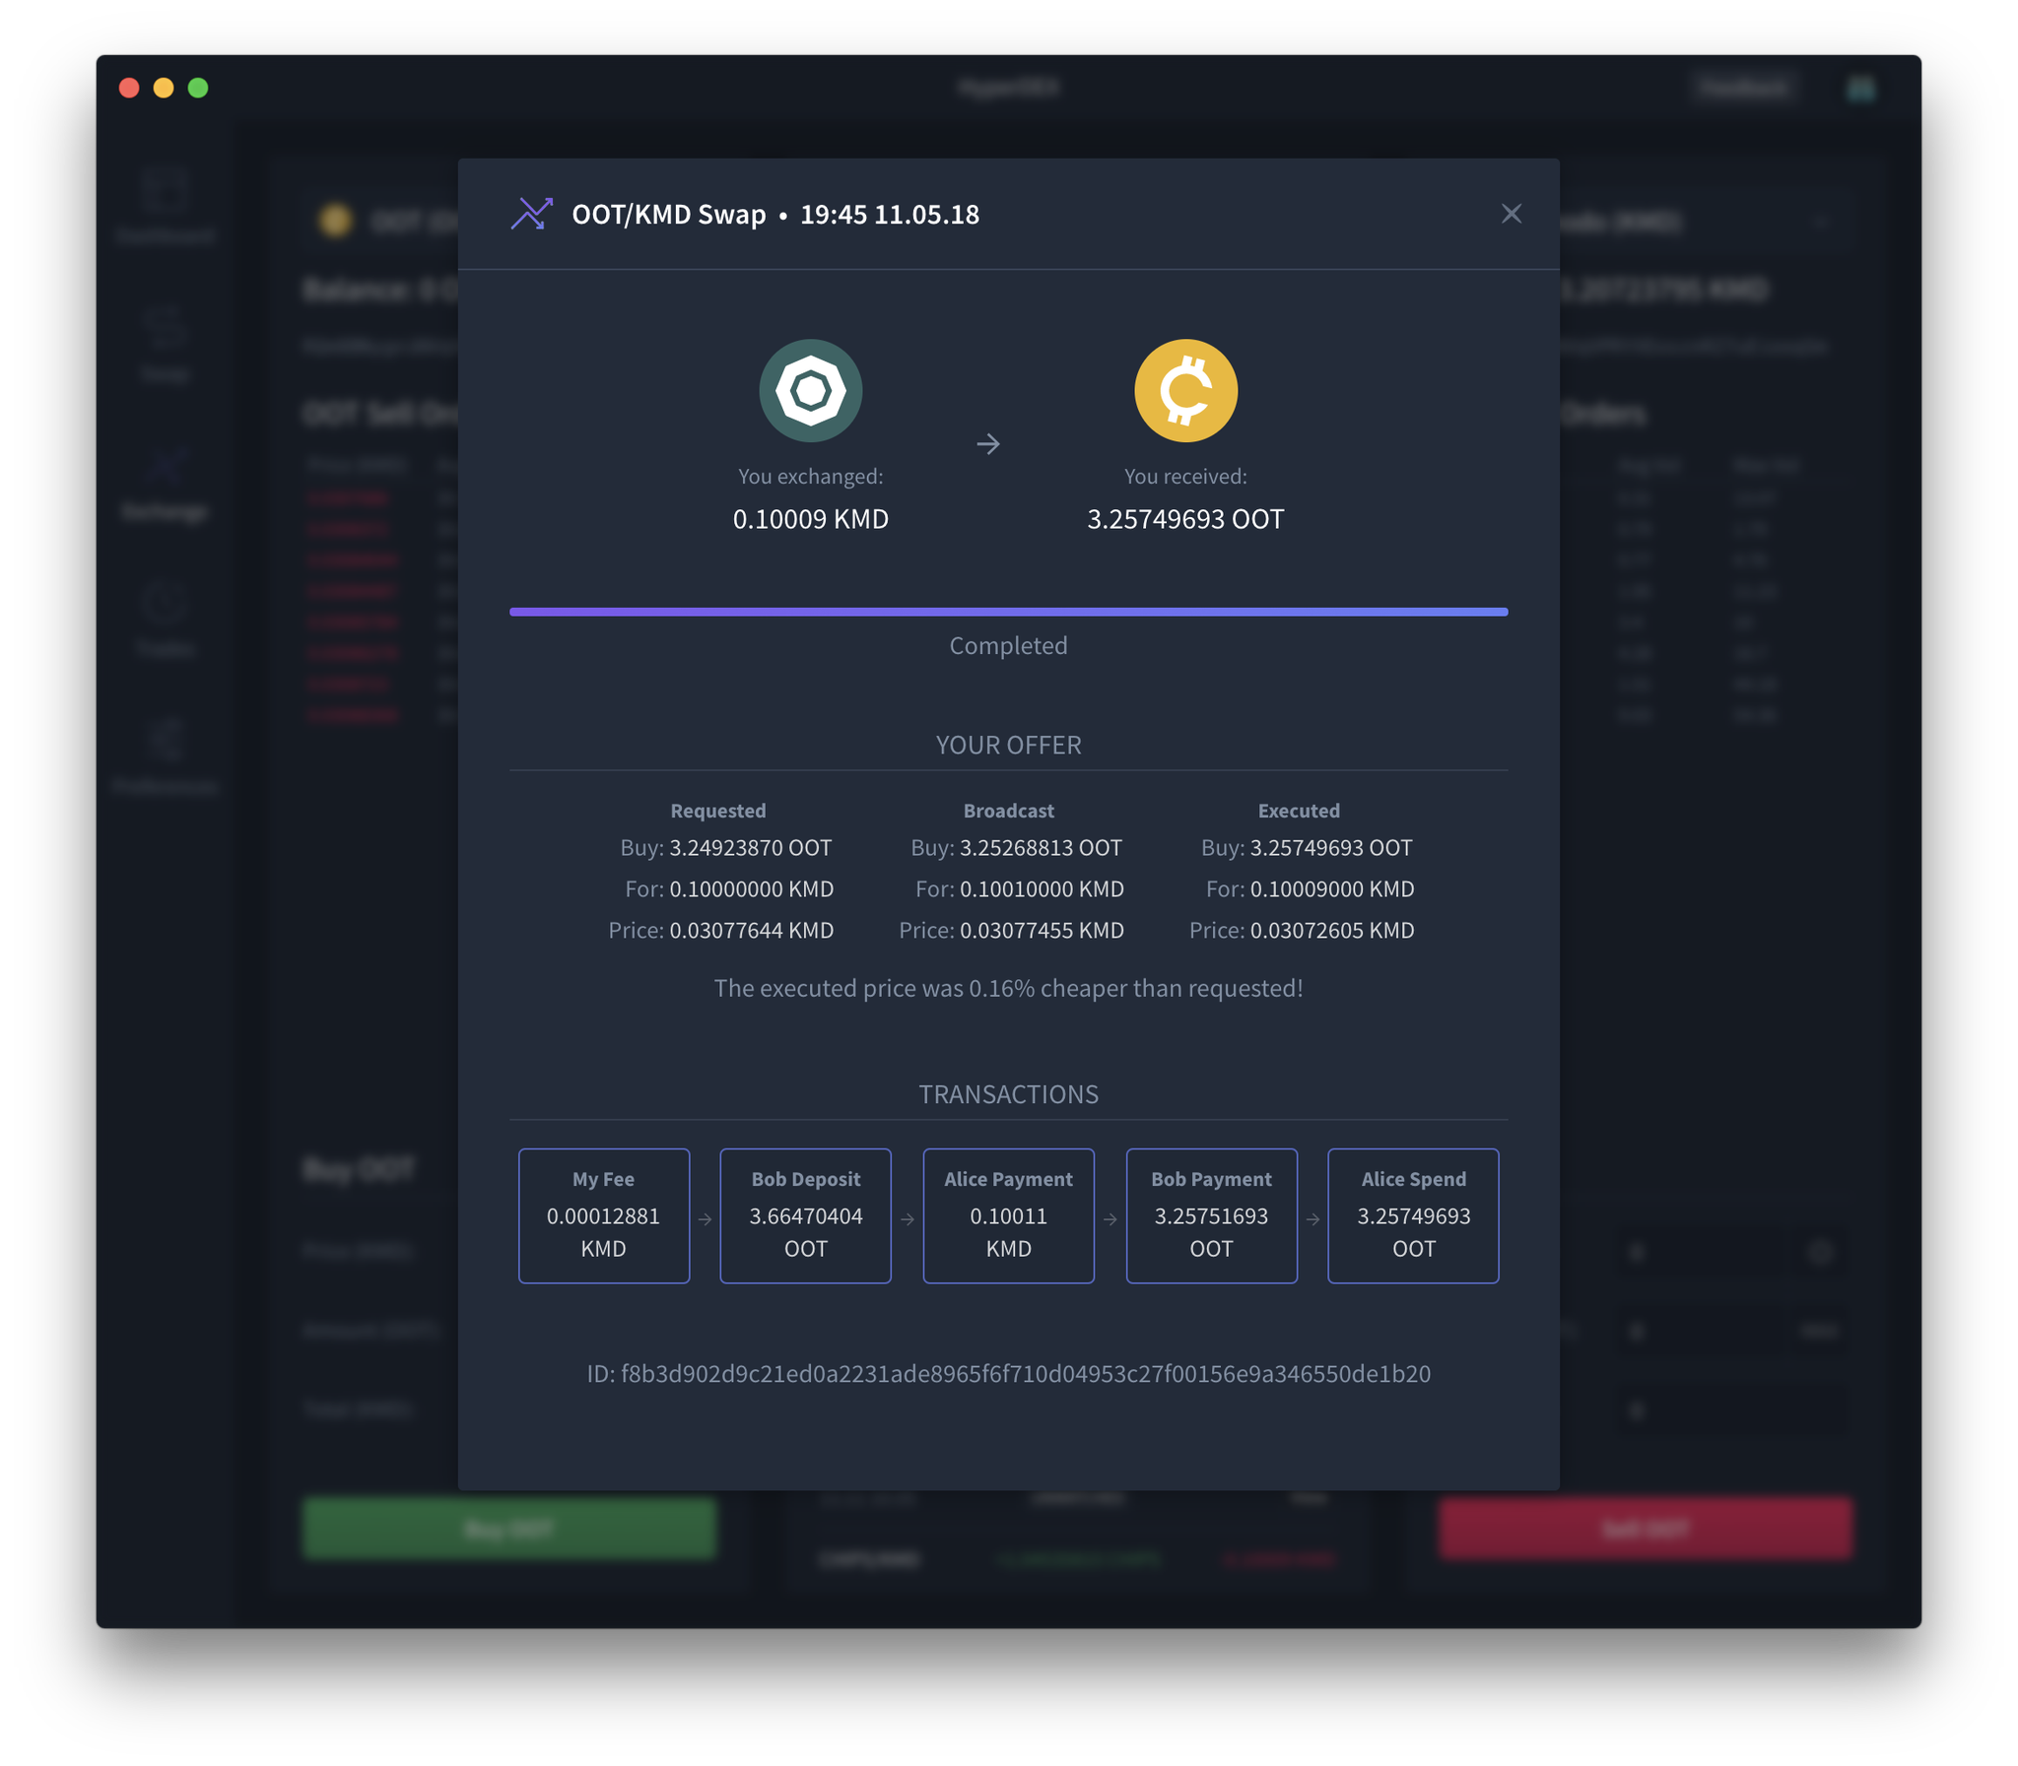Click the red Sell OOT button behind dialog
2018x1766 pixels.
1645,1529
